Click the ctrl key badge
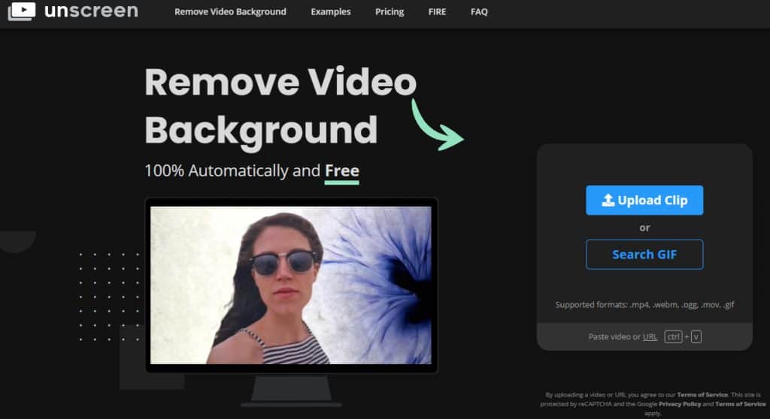Image resolution: width=770 pixels, height=419 pixels. 673,337
